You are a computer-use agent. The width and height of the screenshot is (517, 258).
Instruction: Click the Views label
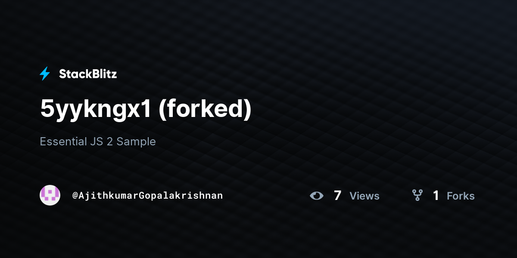[364, 196]
